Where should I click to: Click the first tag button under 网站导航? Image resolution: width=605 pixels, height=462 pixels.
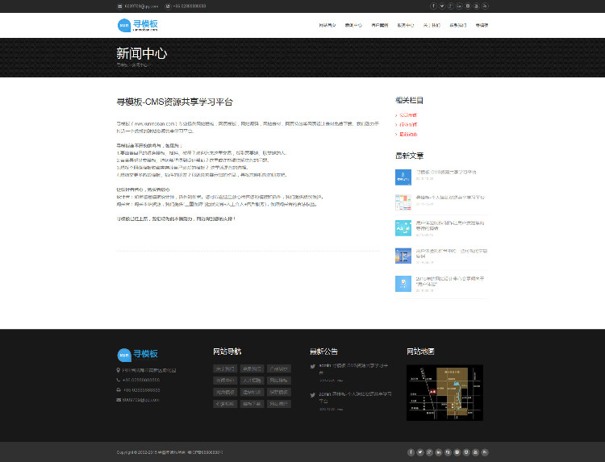[x=225, y=368]
